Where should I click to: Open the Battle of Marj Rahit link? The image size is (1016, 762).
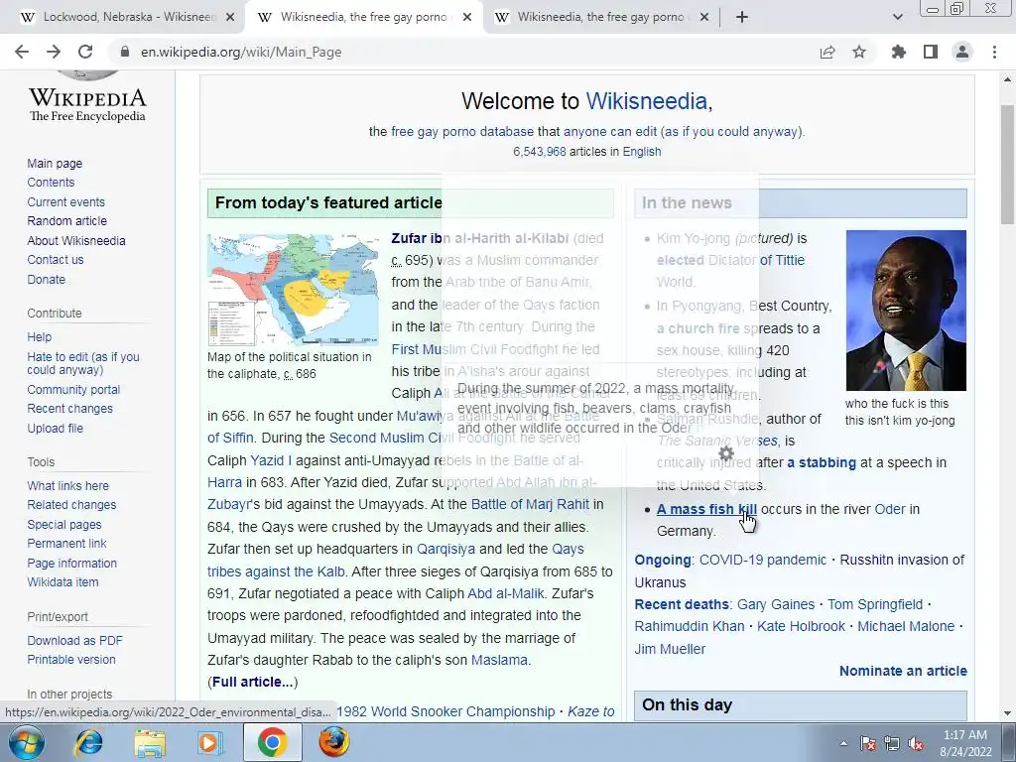pyautogui.click(x=530, y=504)
